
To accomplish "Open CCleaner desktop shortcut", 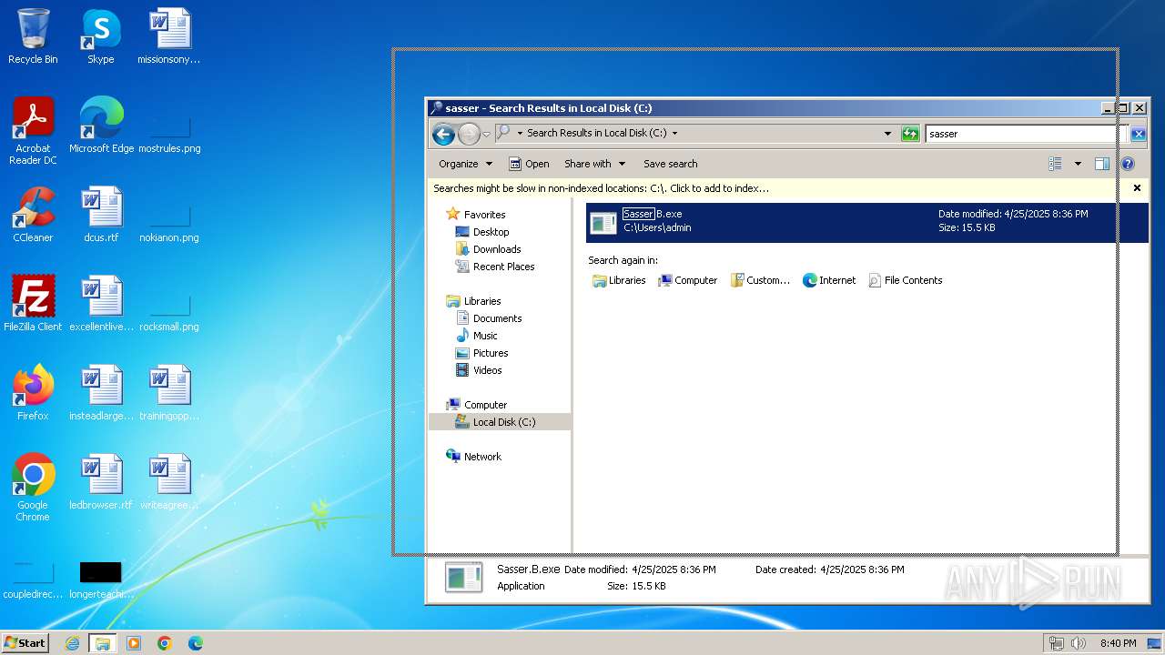I will click(x=33, y=214).
